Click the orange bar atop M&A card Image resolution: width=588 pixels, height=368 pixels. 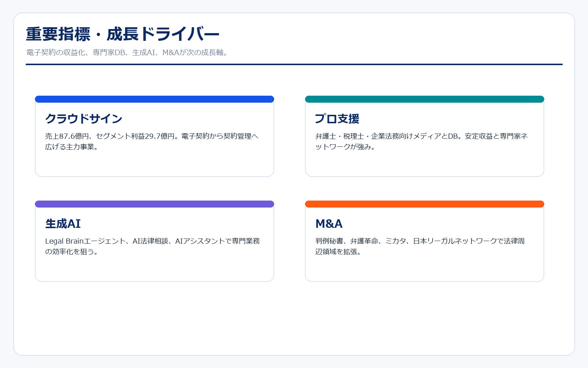click(424, 204)
